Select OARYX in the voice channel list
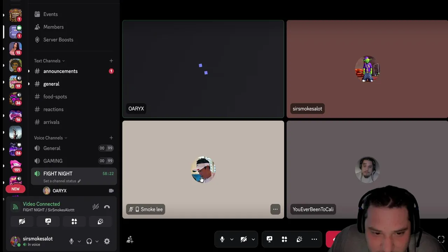Viewport: 448px width, 252px height. [59, 191]
